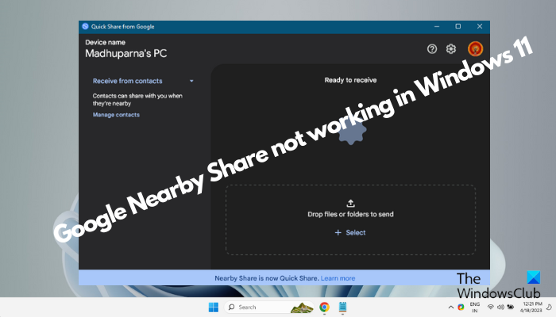The width and height of the screenshot is (556, 317).
Task: Click the plus Select button
Action: 350,232
